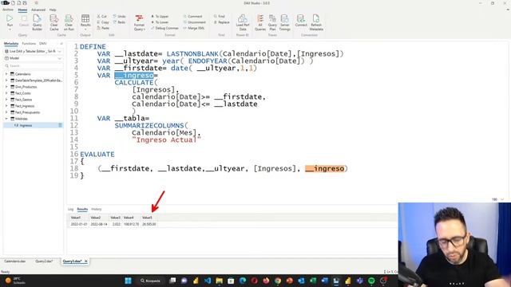This screenshot has height=287, width=511.
Task: Collapse the Medidas table
Action: point(6,119)
